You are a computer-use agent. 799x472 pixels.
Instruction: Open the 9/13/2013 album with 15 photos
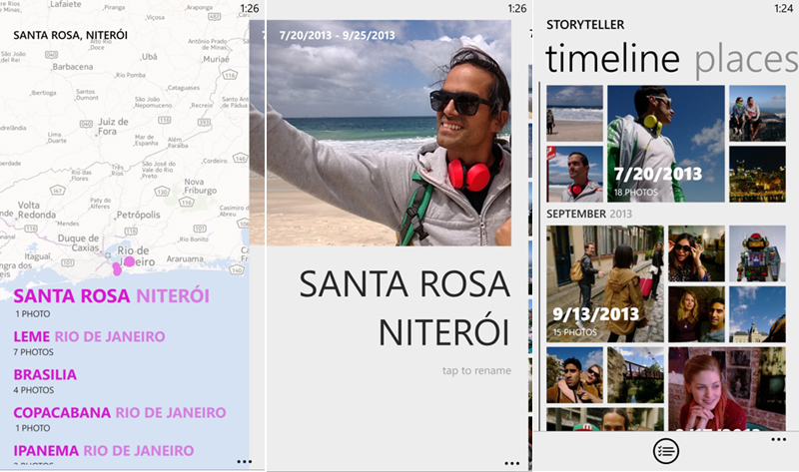604,283
